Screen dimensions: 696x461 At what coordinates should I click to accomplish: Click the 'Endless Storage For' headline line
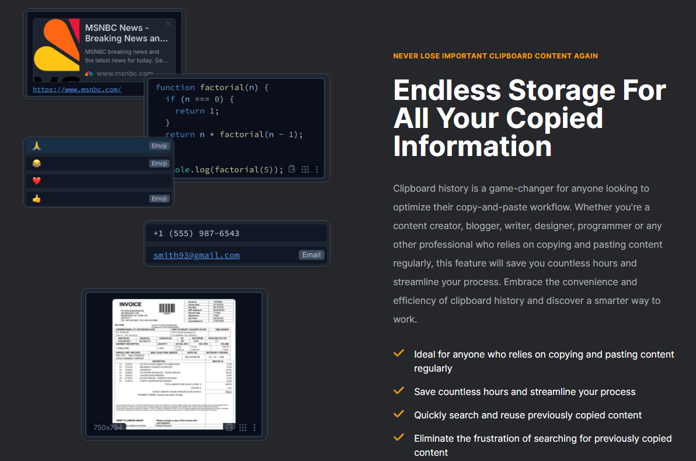(530, 90)
